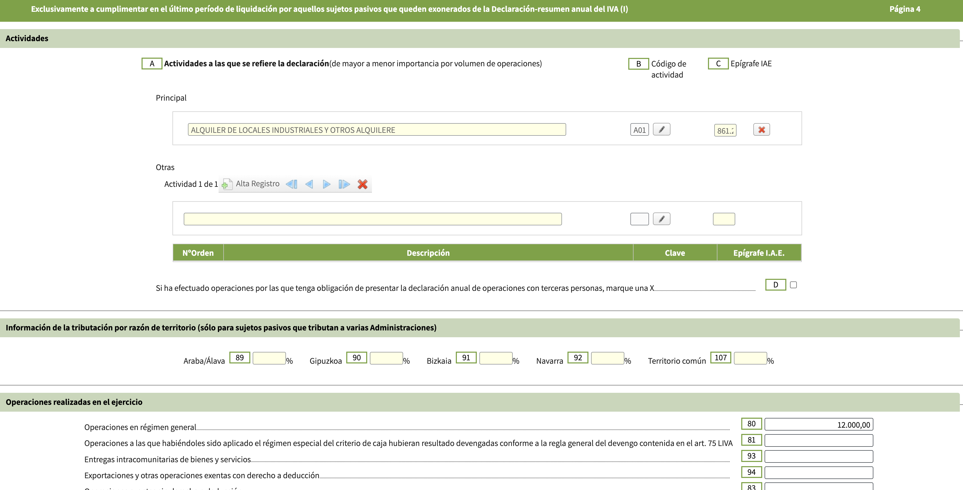The width and height of the screenshot is (963, 490).
Task: Click the empty Otras activity description field
Action: click(373, 219)
